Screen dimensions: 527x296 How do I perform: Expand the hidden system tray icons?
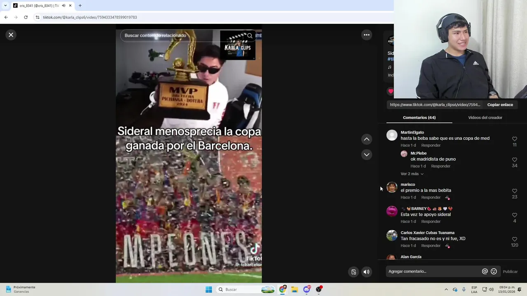pyautogui.click(x=446, y=289)
